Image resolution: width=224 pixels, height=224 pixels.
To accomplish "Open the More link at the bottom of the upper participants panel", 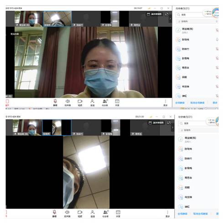I will (215, 103).
